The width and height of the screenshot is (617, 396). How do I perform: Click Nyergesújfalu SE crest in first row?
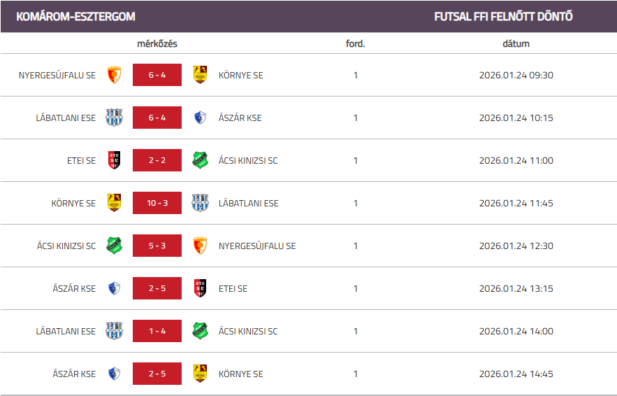(x=114, y=75)
